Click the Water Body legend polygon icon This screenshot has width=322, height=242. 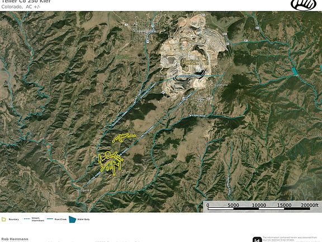pos(72,220)
